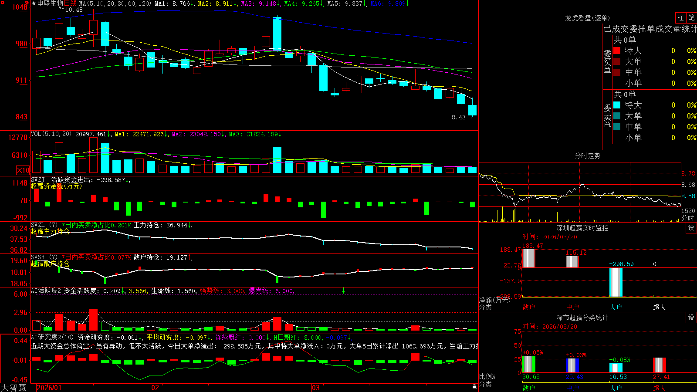Click the 大智慧 logo label at bottom-left
The image size is (697, 392).
click(x=14, y=387)
